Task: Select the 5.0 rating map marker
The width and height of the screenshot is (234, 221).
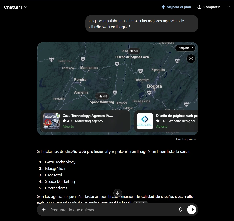Action: pos(134,51)
